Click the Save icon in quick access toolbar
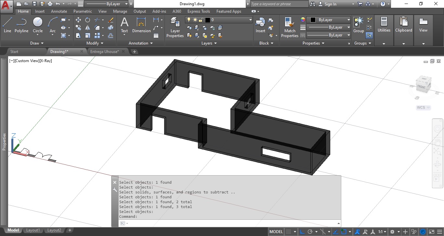 35,4
